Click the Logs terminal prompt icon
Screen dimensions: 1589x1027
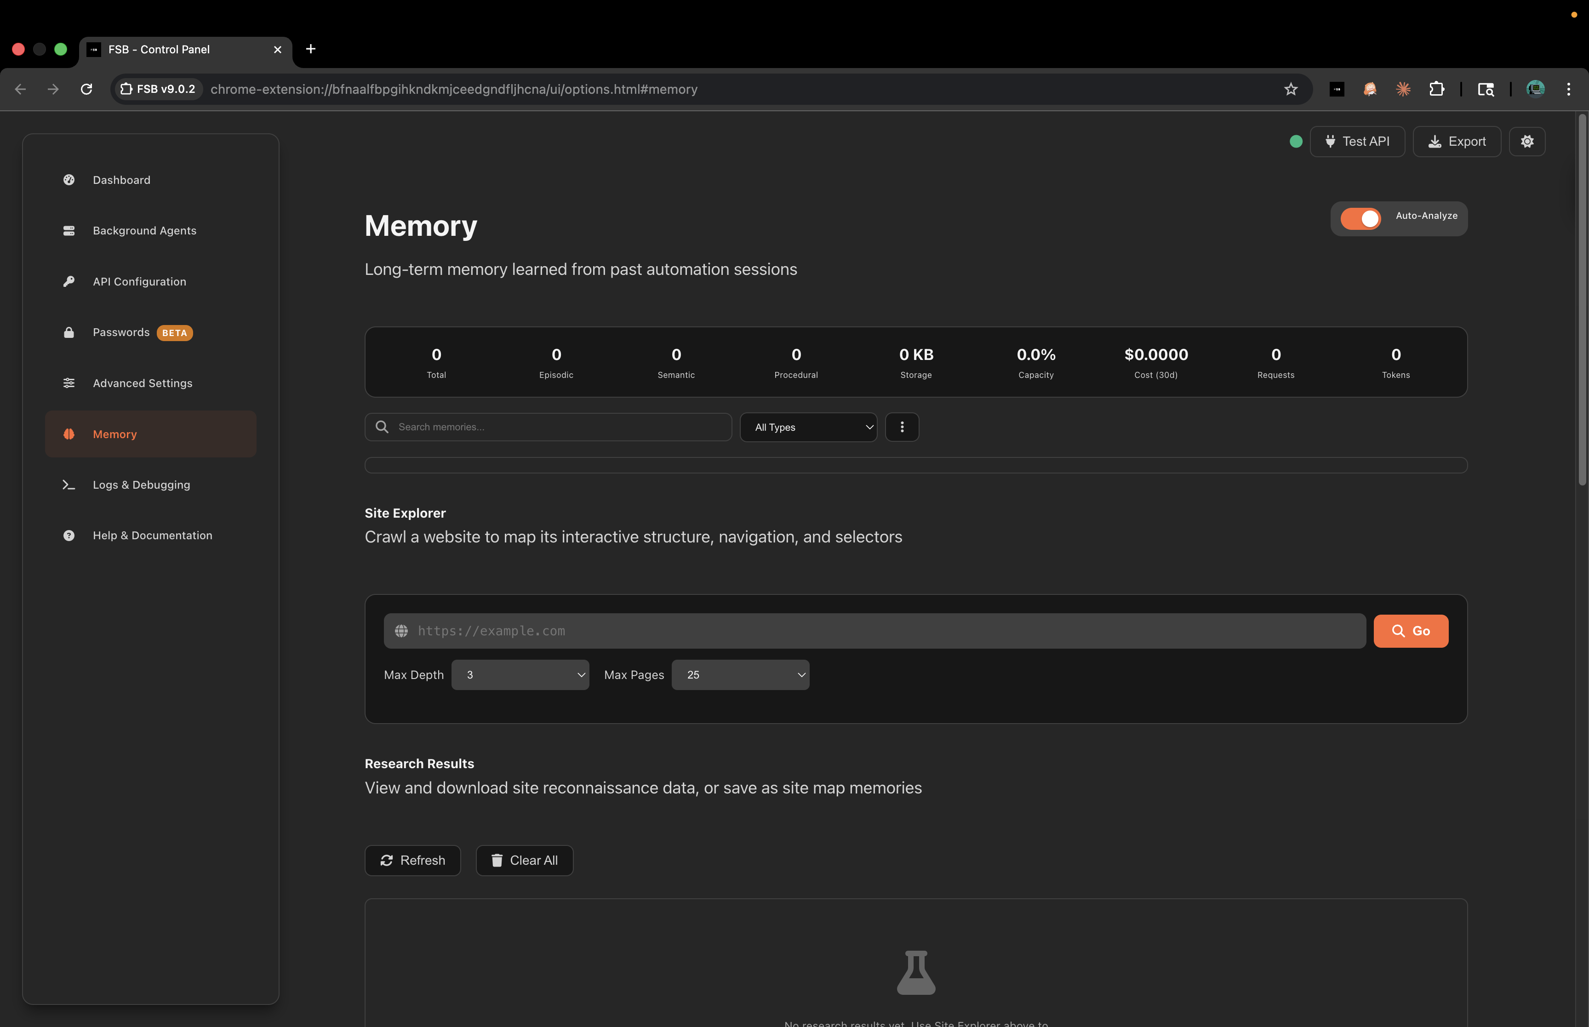[x=69, y=485]
